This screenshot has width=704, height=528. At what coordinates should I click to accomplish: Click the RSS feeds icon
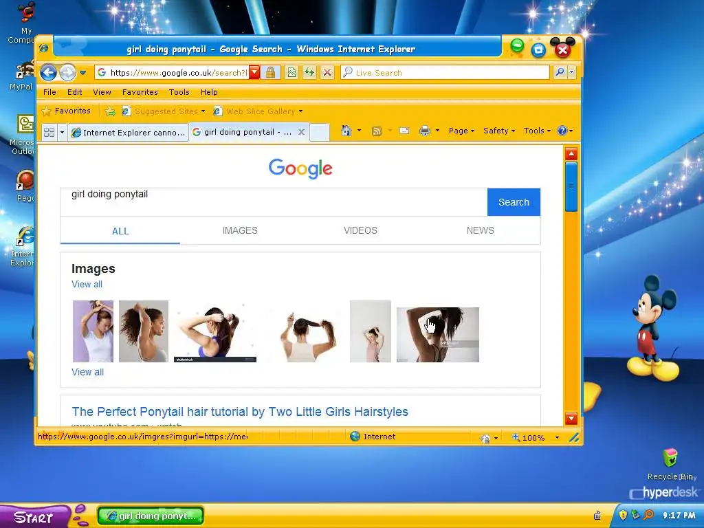tap(377, 131)
